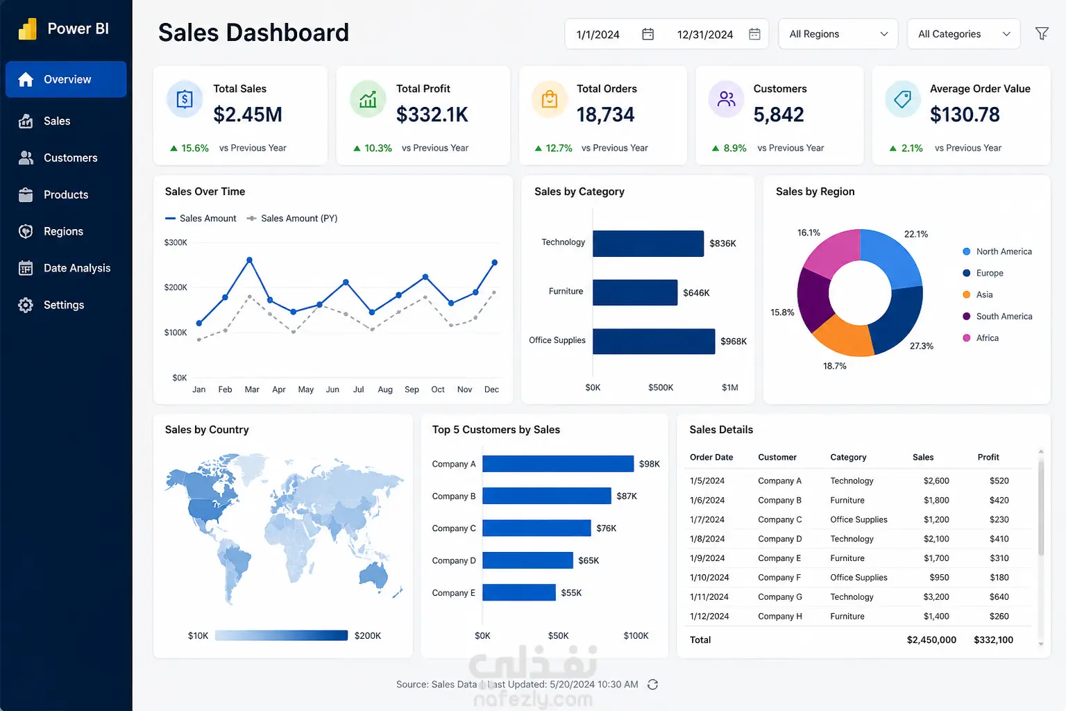Screen dimensions: 1066x711
Task: Click the $3,200 sales value
Action: click(x=936, y=597)
